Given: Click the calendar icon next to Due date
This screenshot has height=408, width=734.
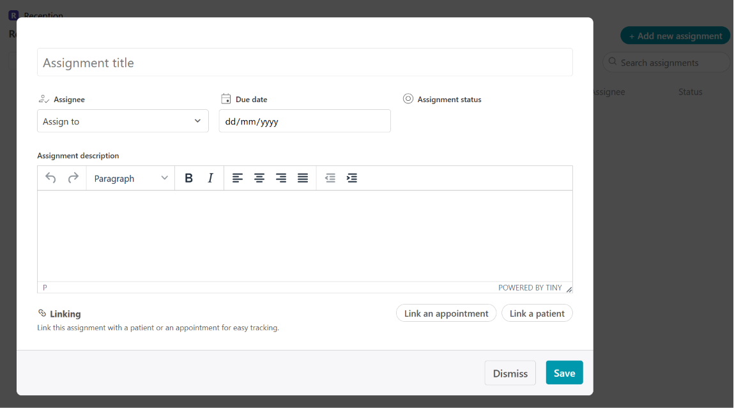Looking at the screenshot, I should coord(226,99).
